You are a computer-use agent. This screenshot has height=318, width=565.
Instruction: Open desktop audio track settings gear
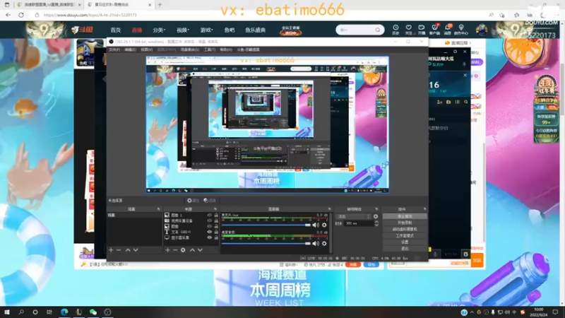click(324, 243)
